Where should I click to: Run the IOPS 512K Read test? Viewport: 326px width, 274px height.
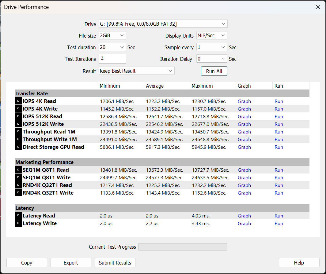point(279,116)
